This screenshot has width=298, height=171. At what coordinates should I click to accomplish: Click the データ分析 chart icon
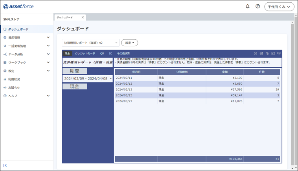pos(5,54)
